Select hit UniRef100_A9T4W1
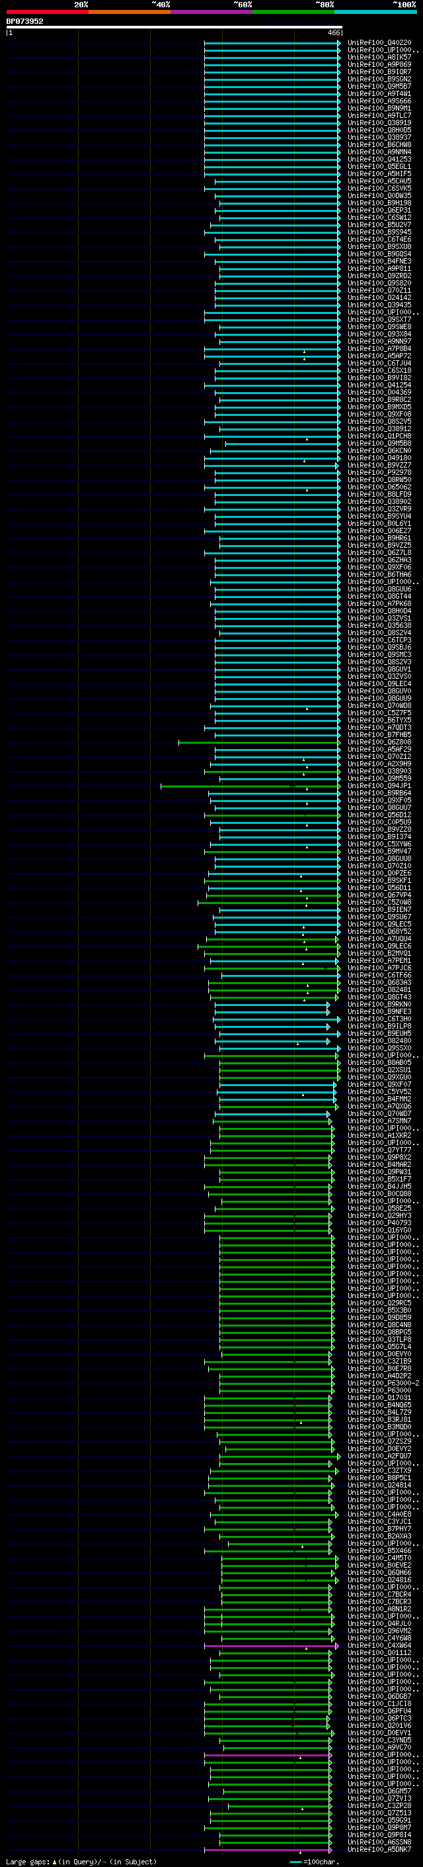The width and height of the screenshot is (423, 1867). tap(379, 93)
